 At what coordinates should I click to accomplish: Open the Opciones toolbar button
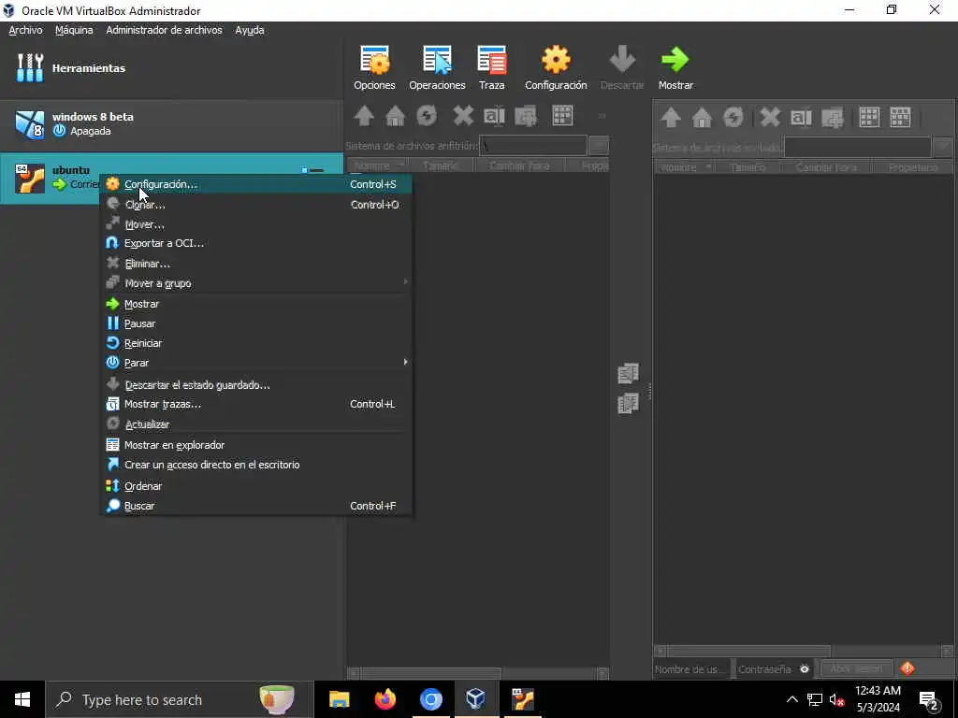tap(374, 67)
